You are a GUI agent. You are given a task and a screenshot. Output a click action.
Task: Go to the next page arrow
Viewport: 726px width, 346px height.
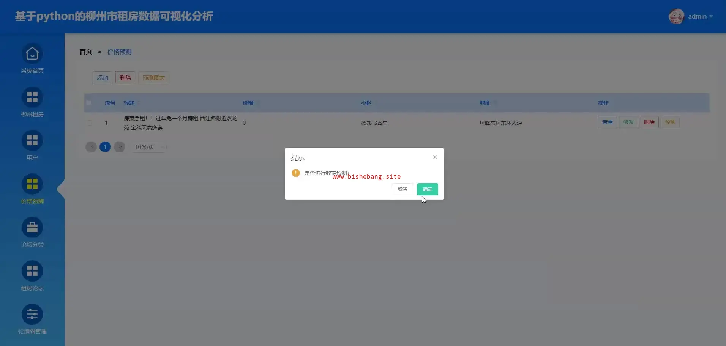click(119, 147)
